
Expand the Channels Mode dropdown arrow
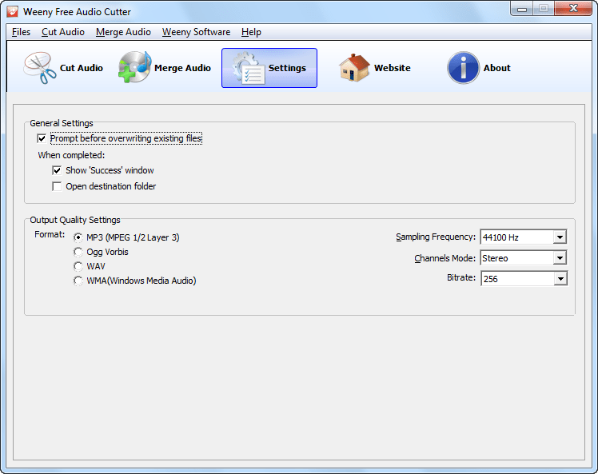tap(560, 258)
